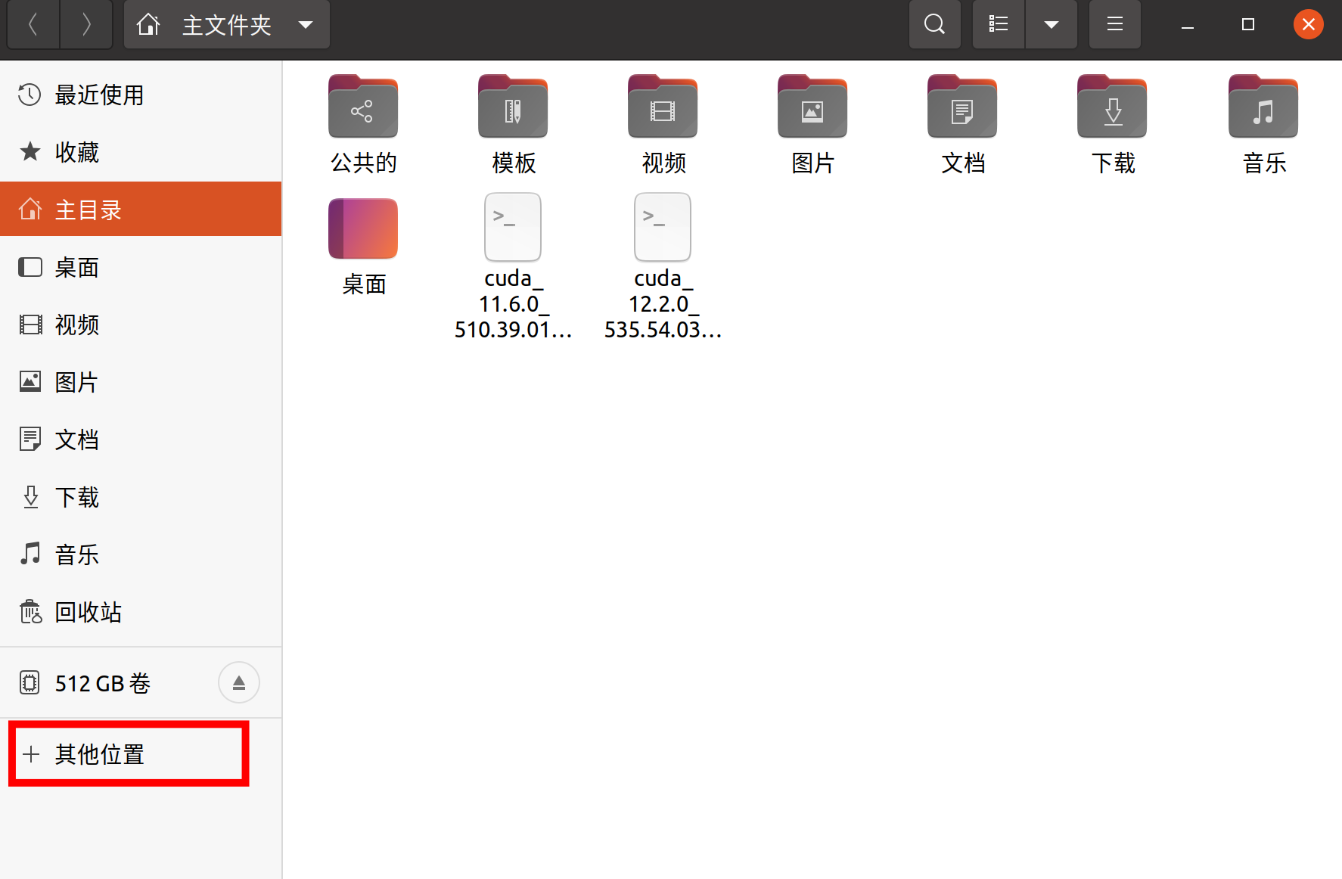The width and height of the screenshot is (1342, 879).
Task: Select the 音乐 folder in main pane
Action: (1263, 107)
